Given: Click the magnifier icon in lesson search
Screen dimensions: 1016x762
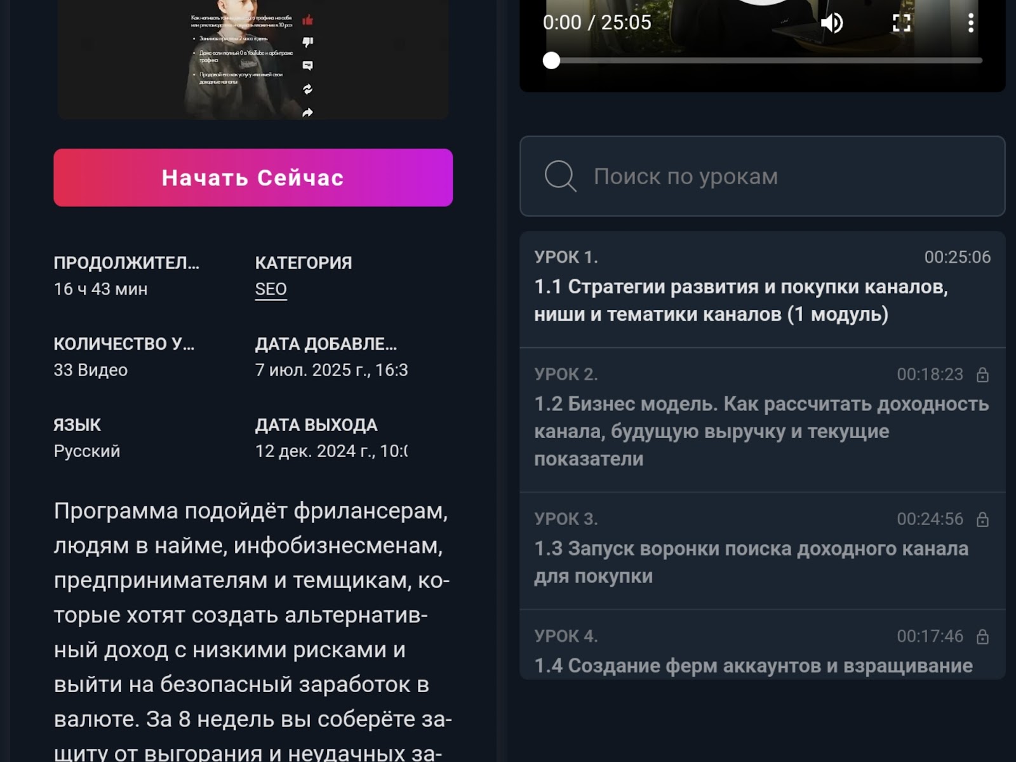Looking at the screenshot, I should tap(560, 176).
